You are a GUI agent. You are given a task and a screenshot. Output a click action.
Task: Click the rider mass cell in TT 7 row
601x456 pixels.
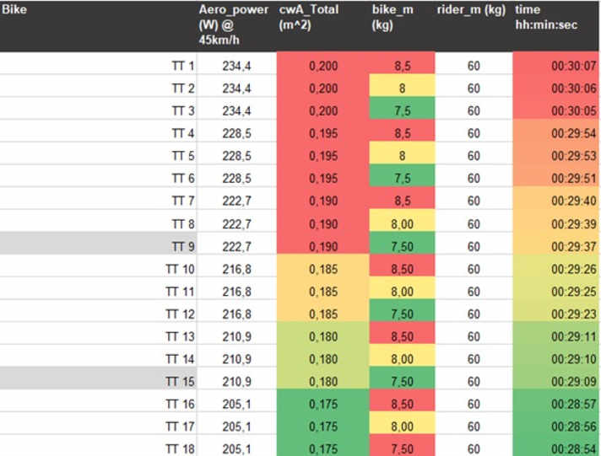[x=473, y=201]
